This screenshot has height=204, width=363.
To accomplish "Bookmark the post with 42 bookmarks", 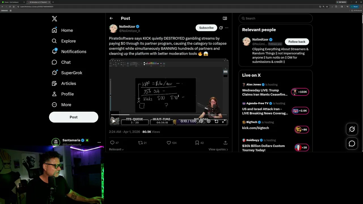I will (199, 143).
